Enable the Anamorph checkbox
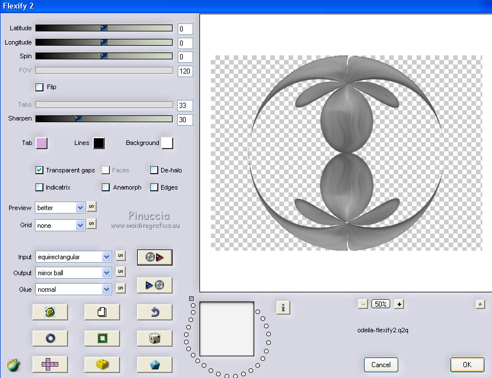Viewport: 492px width, 378px height. click(106, 187)
